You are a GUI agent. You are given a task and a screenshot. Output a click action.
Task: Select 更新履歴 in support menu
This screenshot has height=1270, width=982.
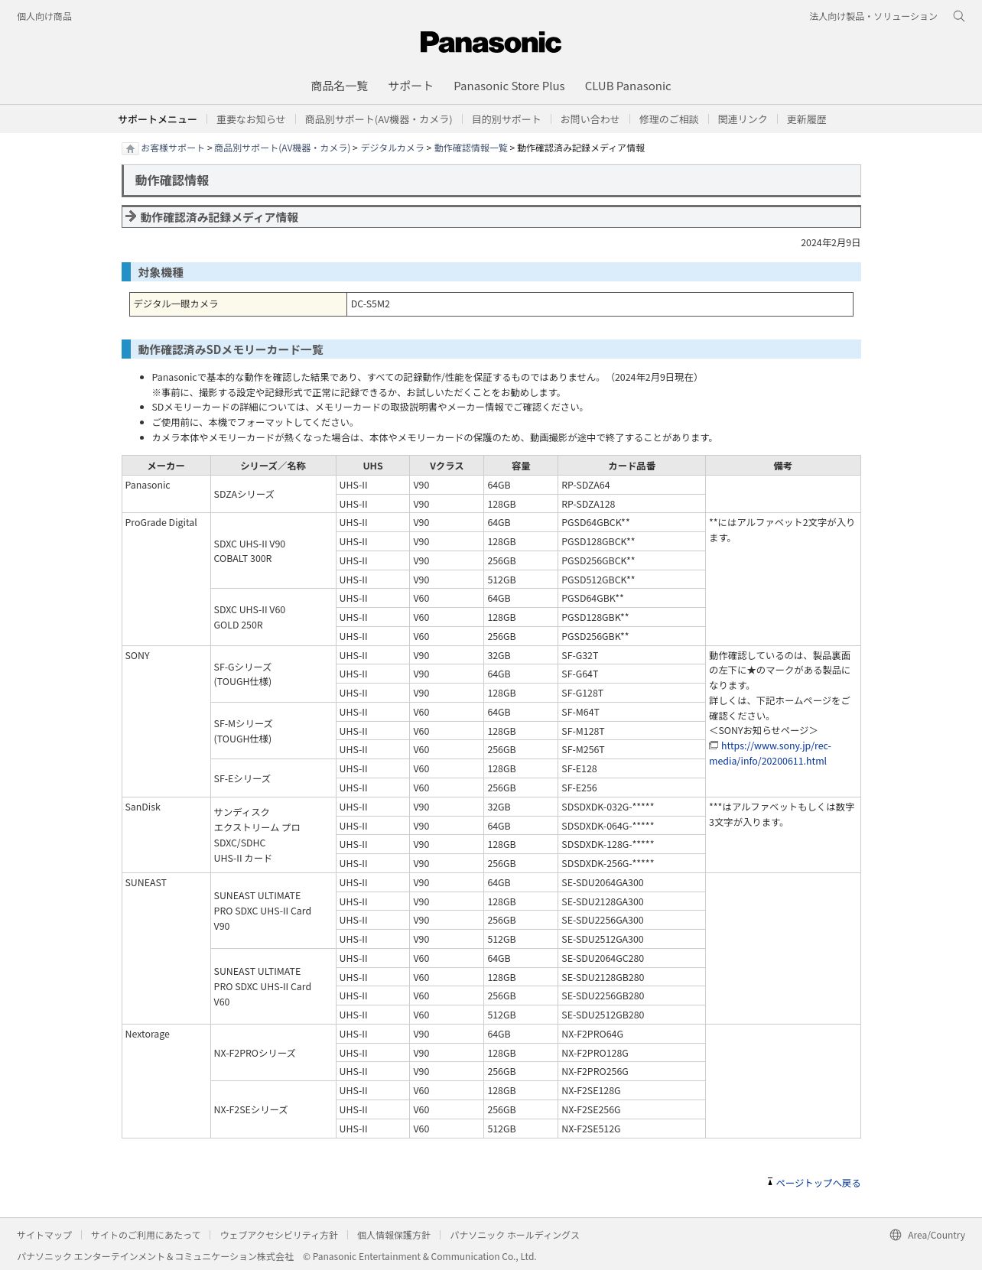pyautogui.click(x=806, y=119)
